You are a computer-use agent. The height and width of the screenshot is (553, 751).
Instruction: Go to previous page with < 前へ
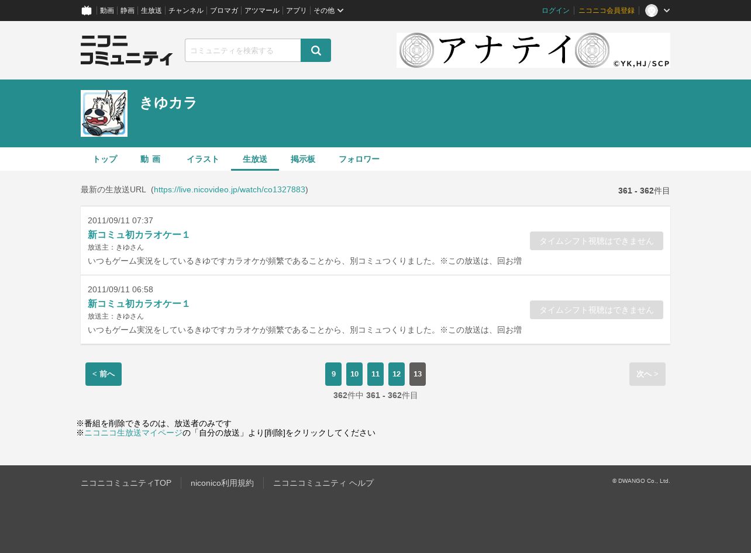pos(104,374)
